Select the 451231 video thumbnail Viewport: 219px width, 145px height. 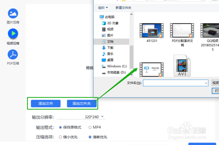click(151, 30)
